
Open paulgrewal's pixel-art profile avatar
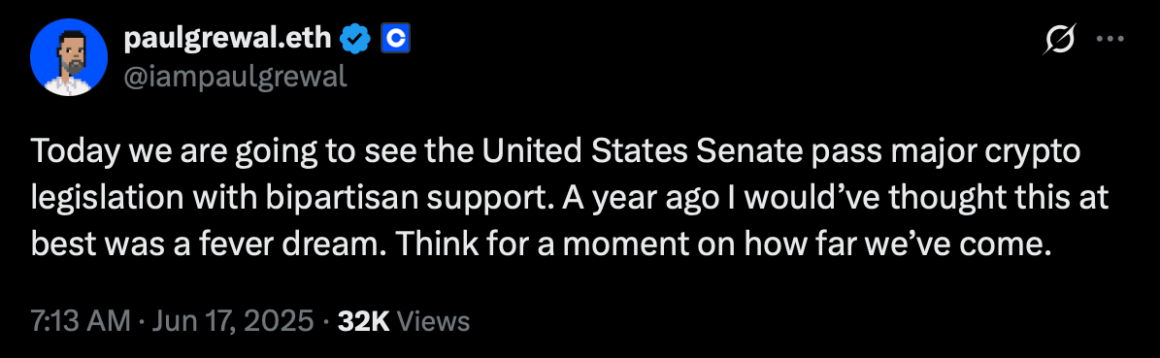click(x=68, y=57)
